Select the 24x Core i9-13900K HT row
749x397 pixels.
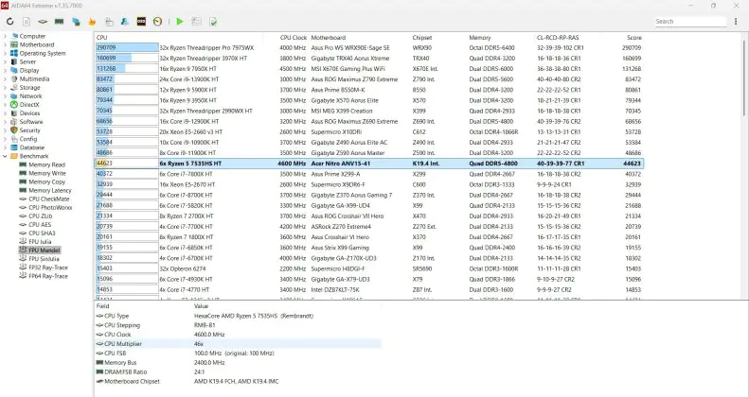pyautogui.click(x=369, y=79)
